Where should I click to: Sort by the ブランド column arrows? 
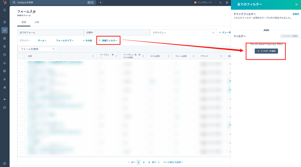pyautogui.click(x=221, y=56)
